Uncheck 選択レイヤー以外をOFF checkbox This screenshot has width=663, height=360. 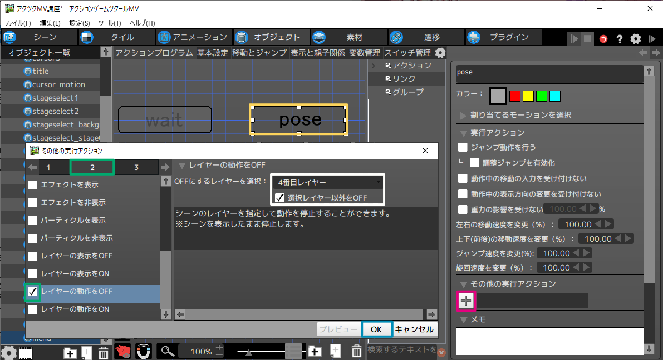coord(280,198)
